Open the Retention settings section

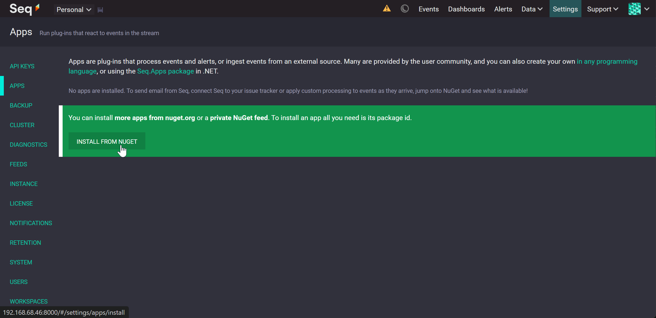pos(25,243)
